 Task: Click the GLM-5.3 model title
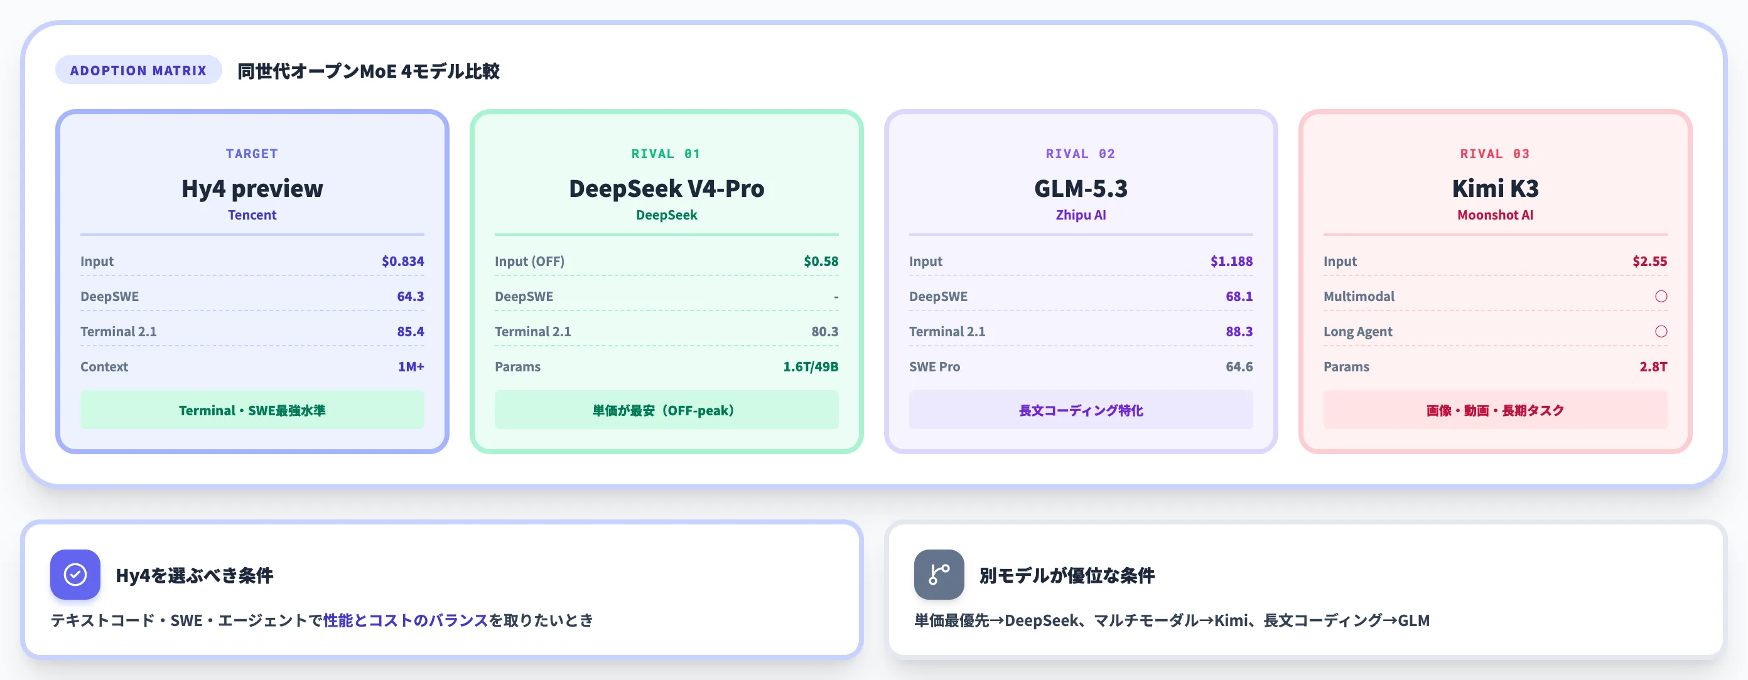coord(1081,188)
